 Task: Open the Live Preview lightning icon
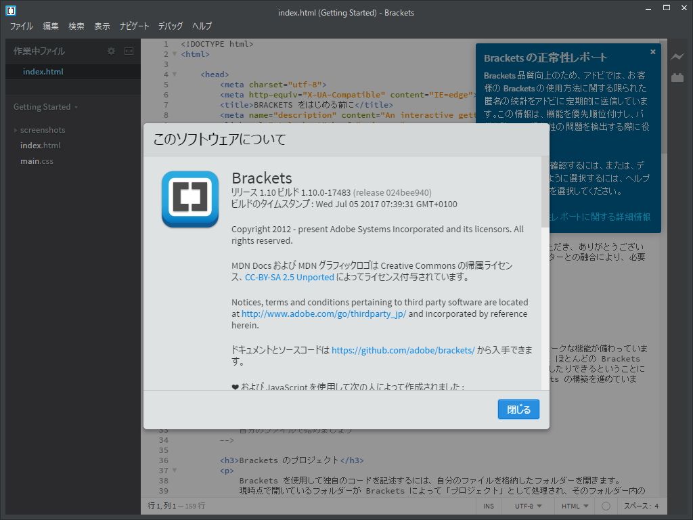pyautogui.click(x=678, y=58)
